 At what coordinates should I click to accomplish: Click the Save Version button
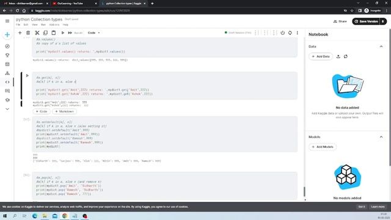tap(366, 21)
